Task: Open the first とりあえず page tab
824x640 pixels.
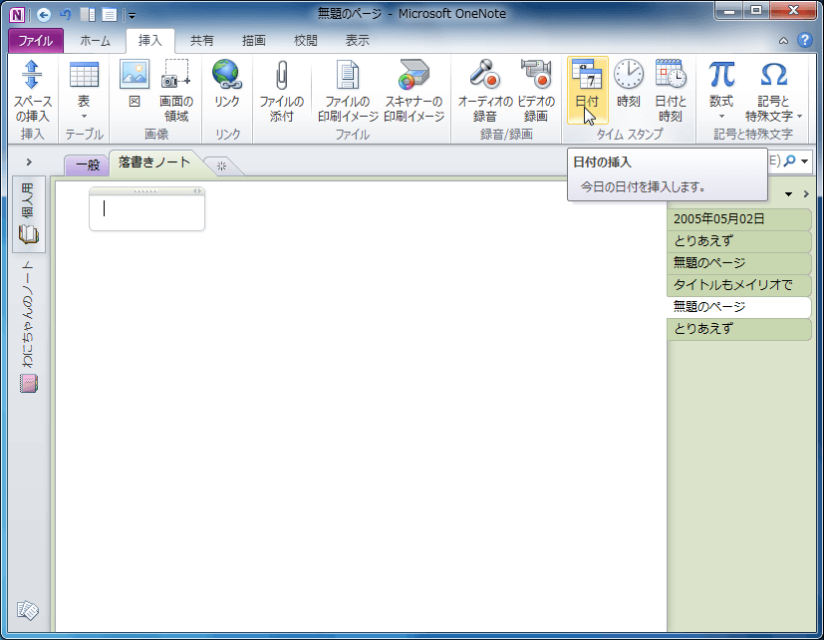Action: [x=739, y=241]
